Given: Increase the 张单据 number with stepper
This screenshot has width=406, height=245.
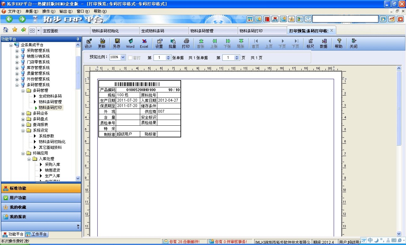Looking at the screenshot, I should (168, 56).
